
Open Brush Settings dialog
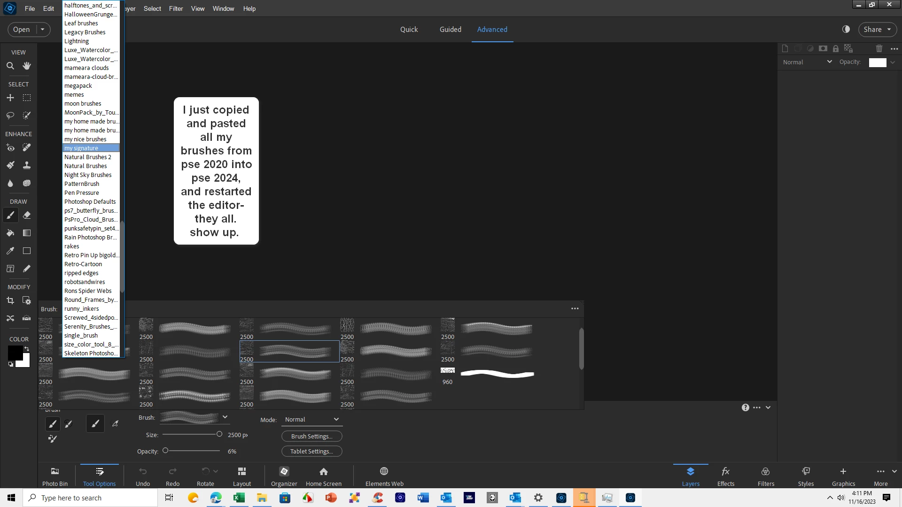[311, 436]
